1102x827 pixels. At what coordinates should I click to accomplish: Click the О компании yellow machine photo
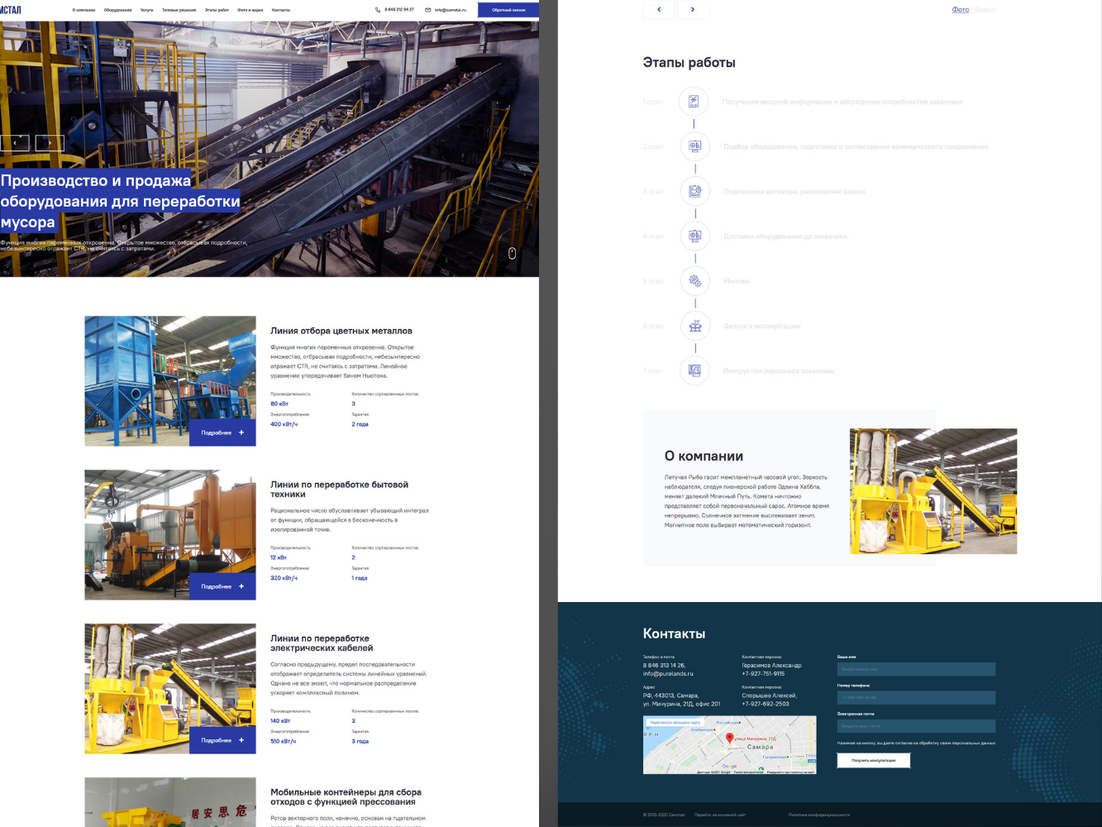(933, 491)
